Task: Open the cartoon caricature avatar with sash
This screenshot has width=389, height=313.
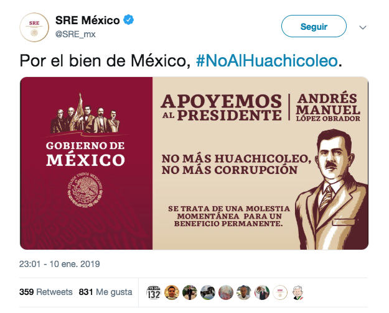Action: pyautogui.click(x=298, y=293)
